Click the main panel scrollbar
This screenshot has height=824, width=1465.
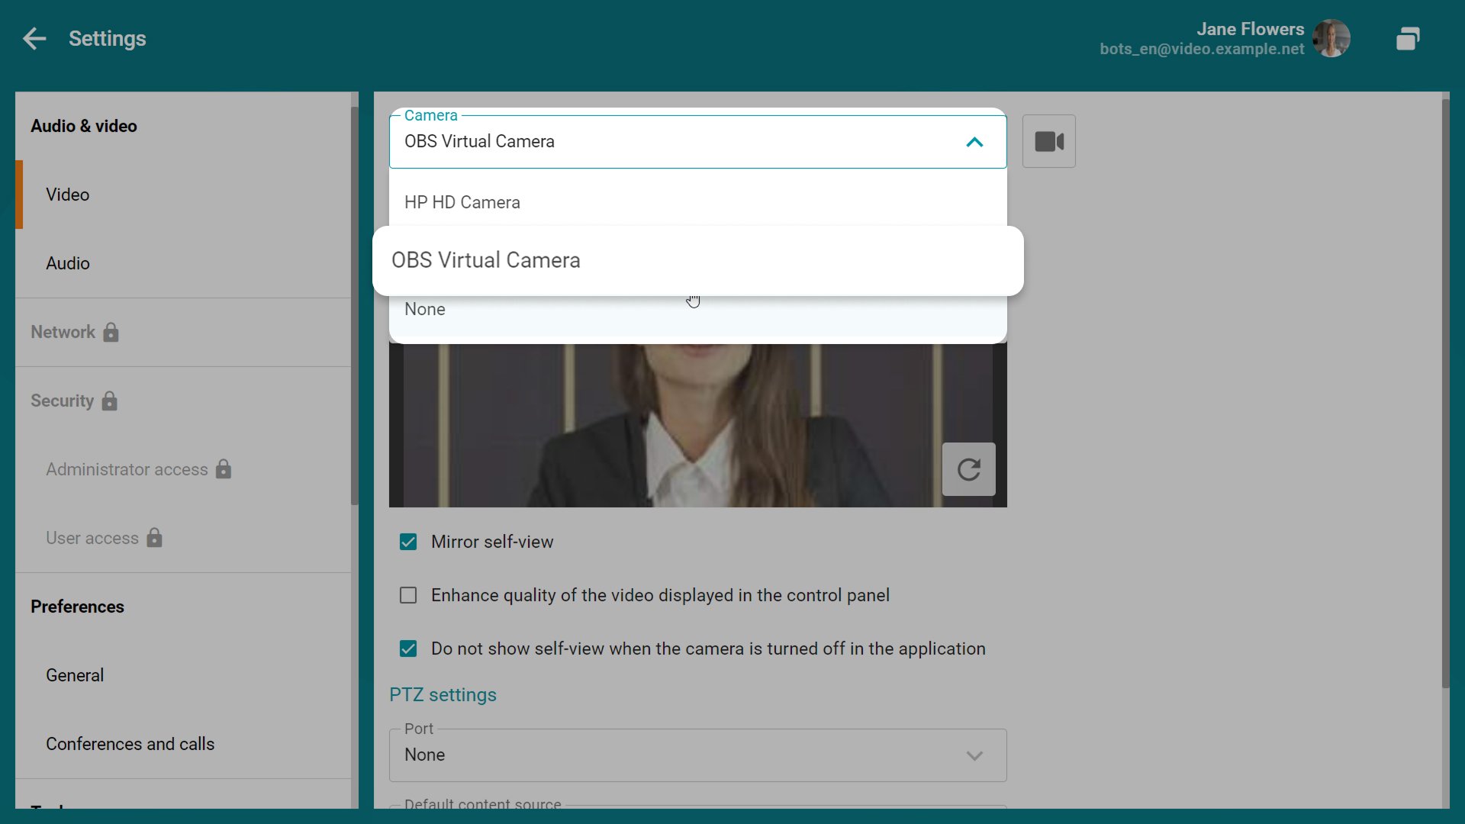[x=1445, y=393]
